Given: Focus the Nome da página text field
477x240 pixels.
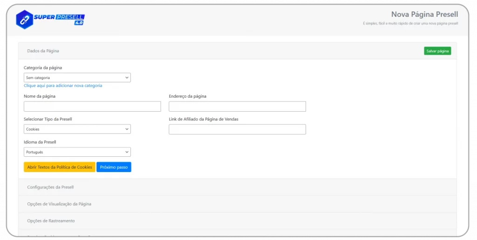Looking at the screenshot, I should pyautogui.click(x=92, y=107).
